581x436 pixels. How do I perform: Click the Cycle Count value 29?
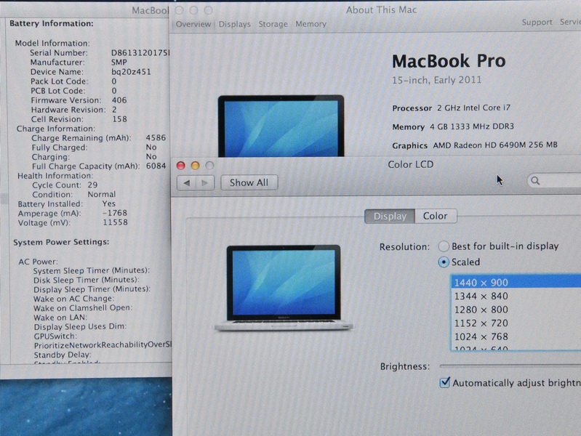pos(92,185)
